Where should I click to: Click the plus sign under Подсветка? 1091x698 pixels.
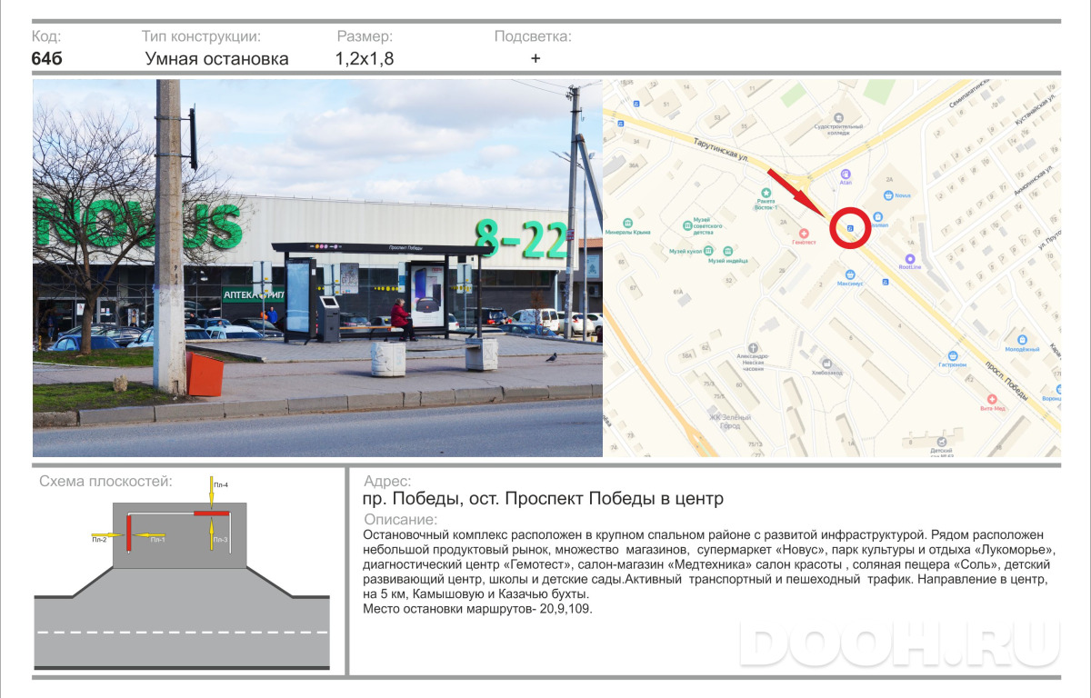tap(535, 58)
